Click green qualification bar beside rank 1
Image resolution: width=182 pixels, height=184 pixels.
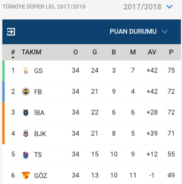4,71
